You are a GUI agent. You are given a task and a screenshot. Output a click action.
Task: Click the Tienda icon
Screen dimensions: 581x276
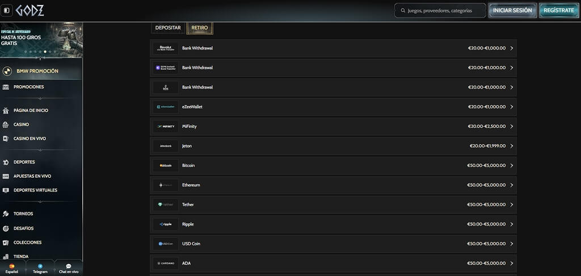coord(6,256)
